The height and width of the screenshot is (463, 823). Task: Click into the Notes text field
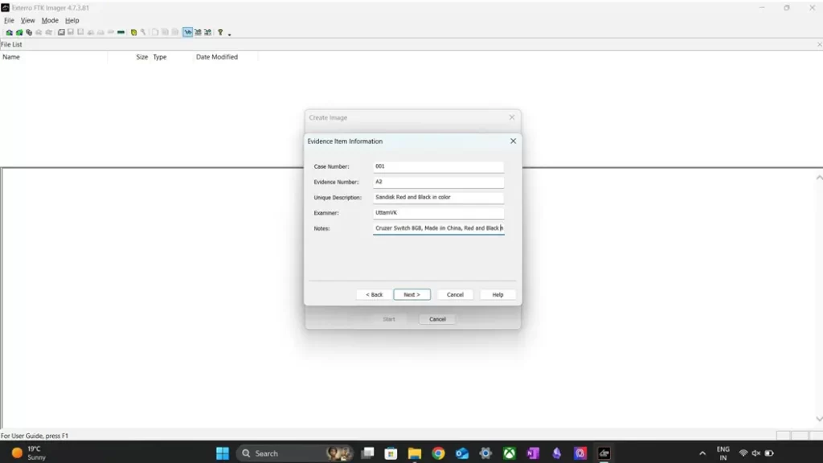(x=438, y=228)
